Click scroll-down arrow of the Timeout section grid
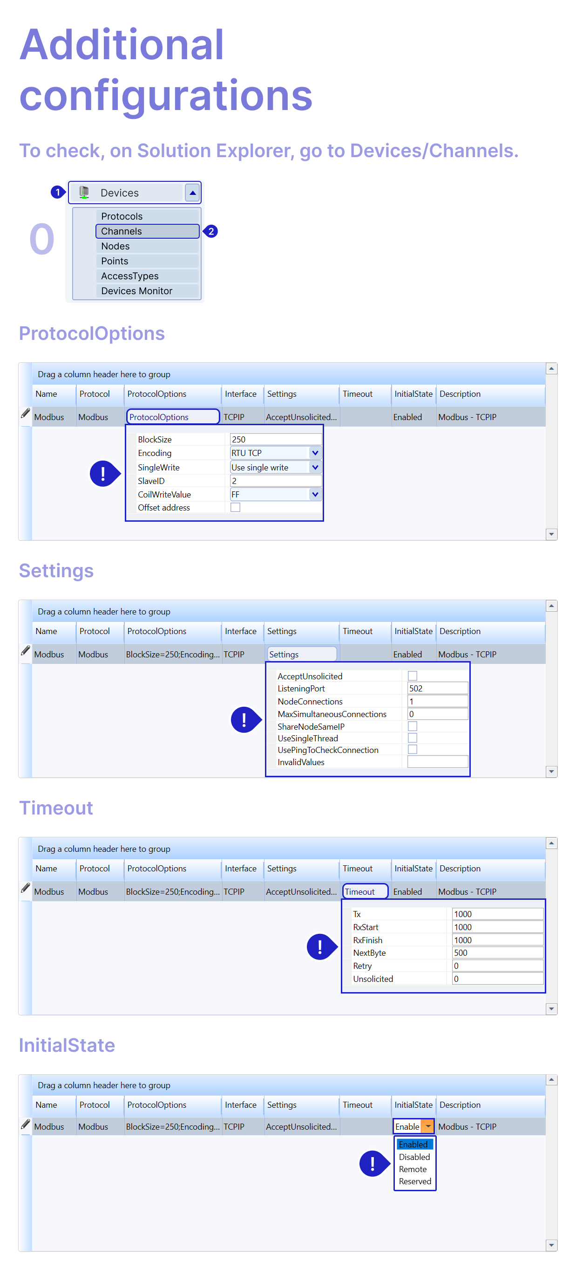The height and width of the screenshot is (1270, 576). (x=551, y=1009)
